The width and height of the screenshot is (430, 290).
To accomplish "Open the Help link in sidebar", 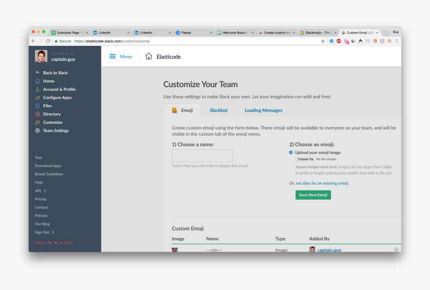I will coord(38,182).
